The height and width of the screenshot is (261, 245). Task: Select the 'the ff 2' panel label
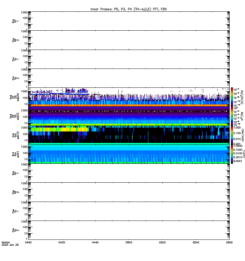15,192
